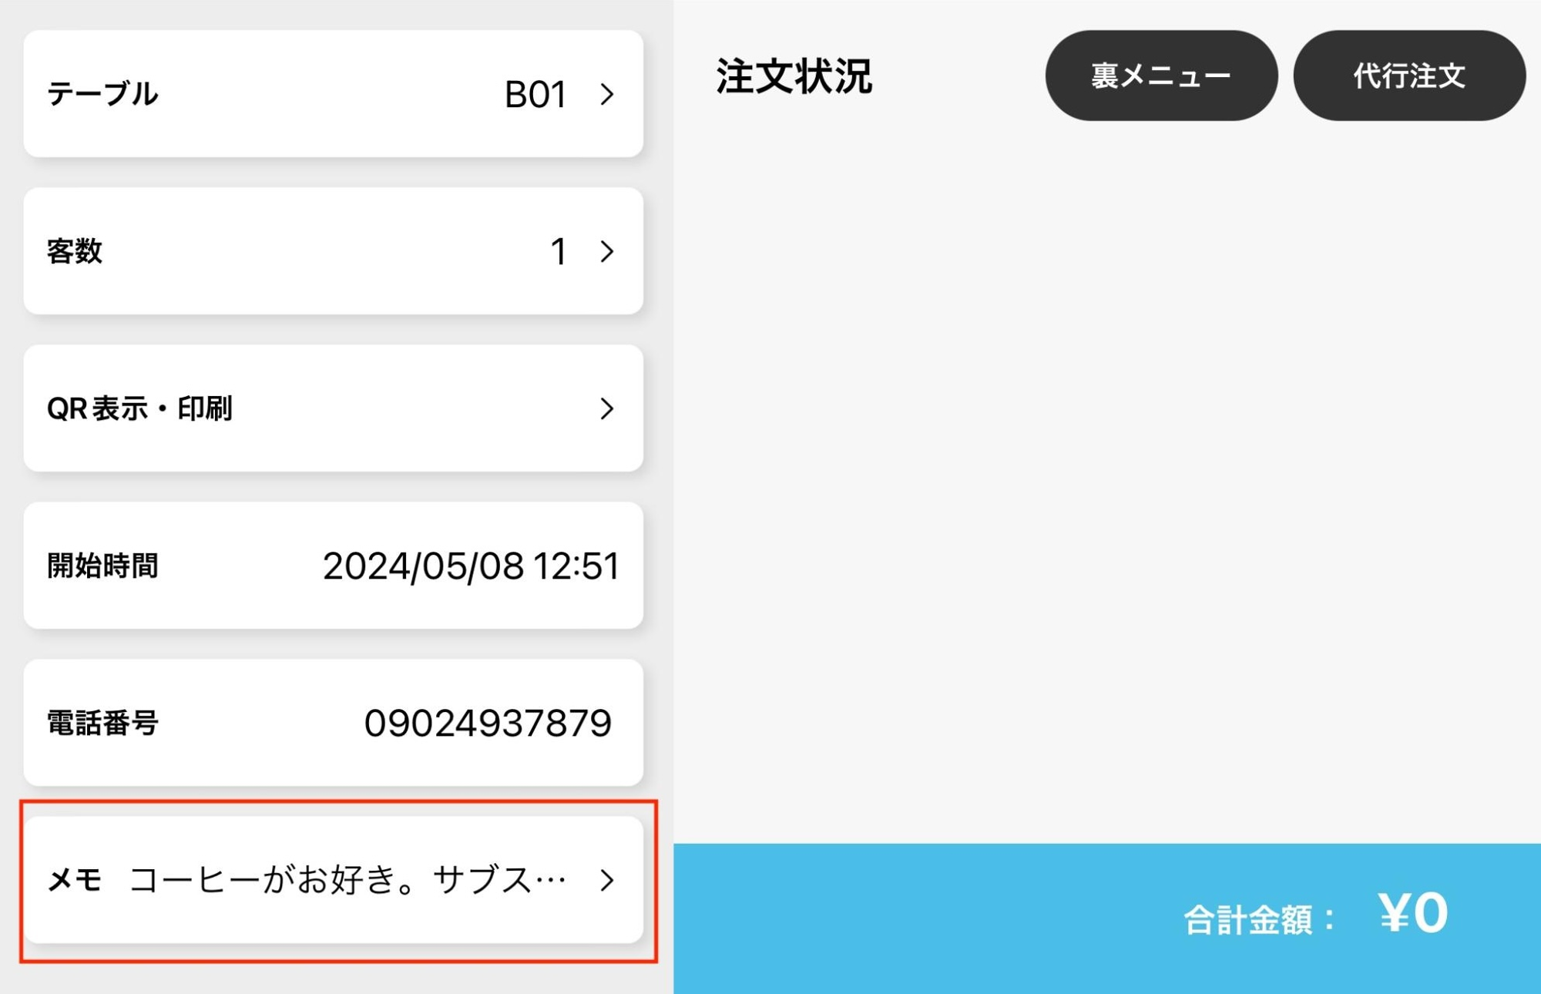This screenshot has width=1541, height=994.
Task: Click the 客数 label
Action: [x=75, y=251]
